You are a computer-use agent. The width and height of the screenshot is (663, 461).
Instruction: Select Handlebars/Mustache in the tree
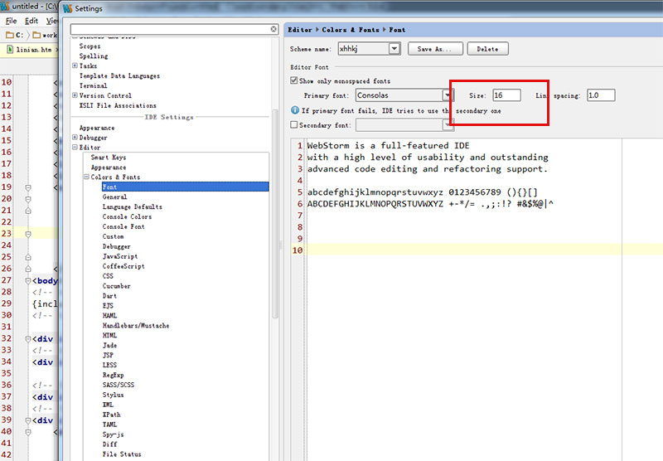click(x=136, y=325)
